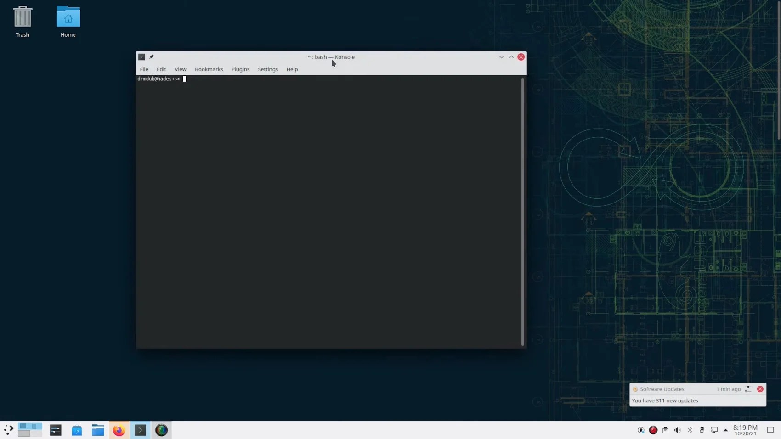The image size is (781, 439).
Task: Launch Firefox from the task bar
Action: point(119,430)
